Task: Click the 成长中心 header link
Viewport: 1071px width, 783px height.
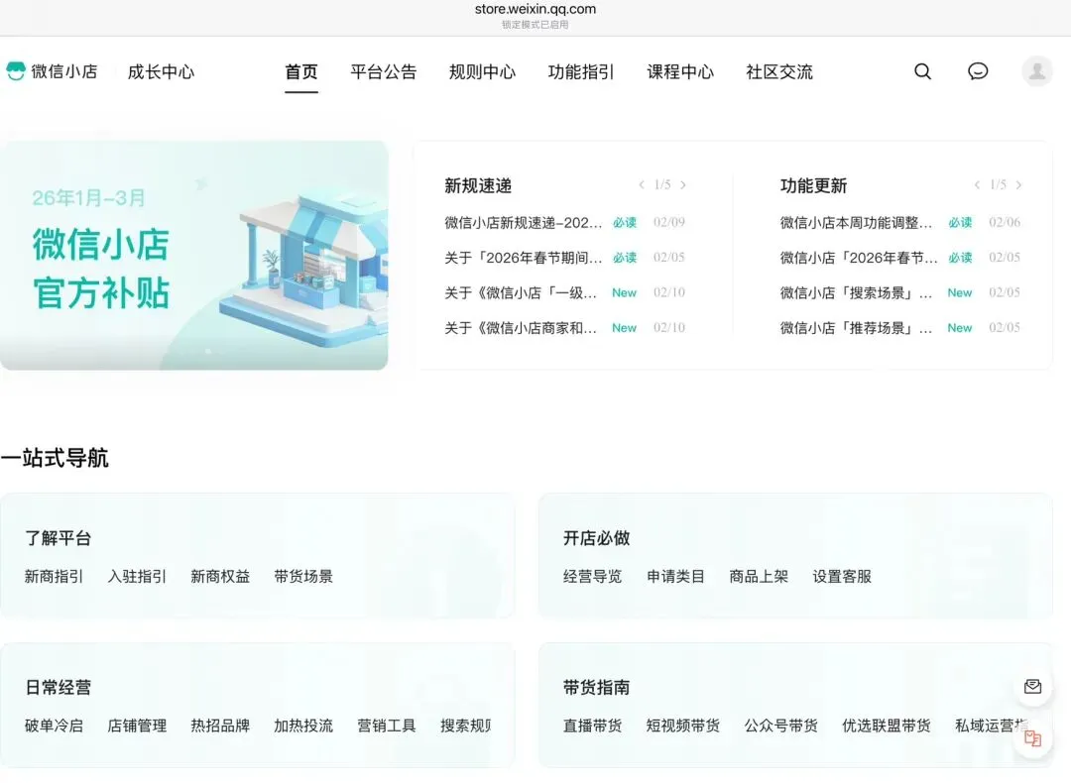Action: [162, 71]
